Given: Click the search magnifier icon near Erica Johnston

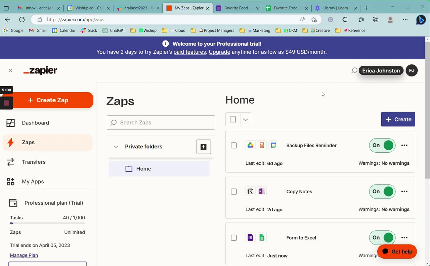Looking at the screenshot, I should (354, 70).
